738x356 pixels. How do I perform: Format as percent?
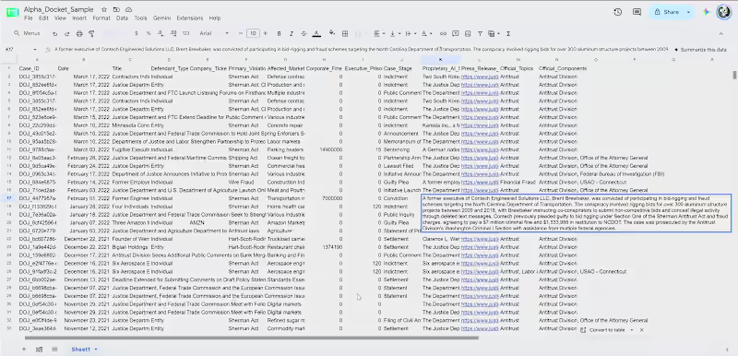pos(149,34)
